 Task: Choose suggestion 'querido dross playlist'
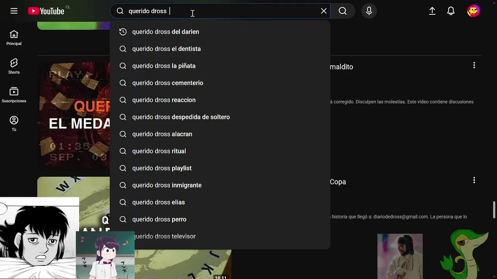220,168
